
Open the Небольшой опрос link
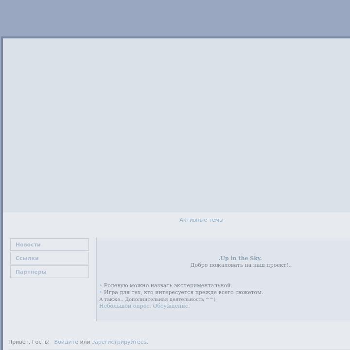124,306
